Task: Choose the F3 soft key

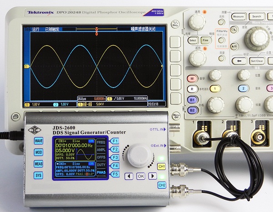Action: tap(115, 157)
